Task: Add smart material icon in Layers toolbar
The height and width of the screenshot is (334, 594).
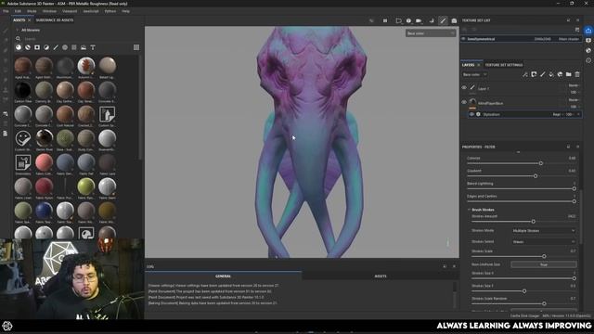Action: pos(560,74)
